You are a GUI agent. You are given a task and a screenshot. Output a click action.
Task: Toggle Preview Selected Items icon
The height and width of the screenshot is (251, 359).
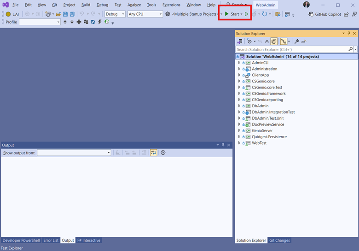click(304, 41)
